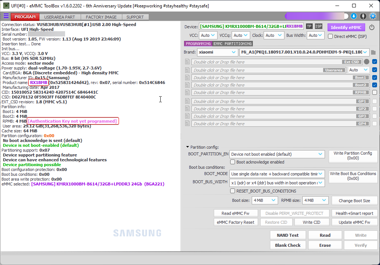Open settings via the gear icon
The height and width of the screenshot is (265, 380).
pyautogui.click(x=373, y=16)
